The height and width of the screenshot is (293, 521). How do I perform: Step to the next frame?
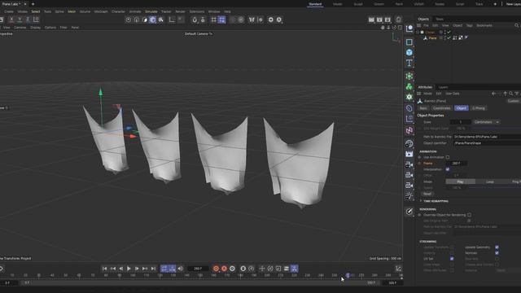137,269
